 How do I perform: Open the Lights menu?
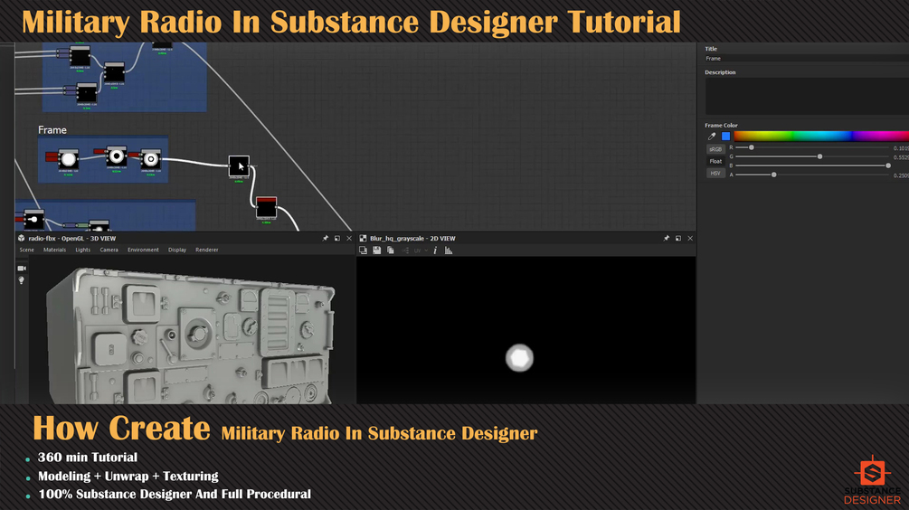pyautogui.click(x=83, y=250)
